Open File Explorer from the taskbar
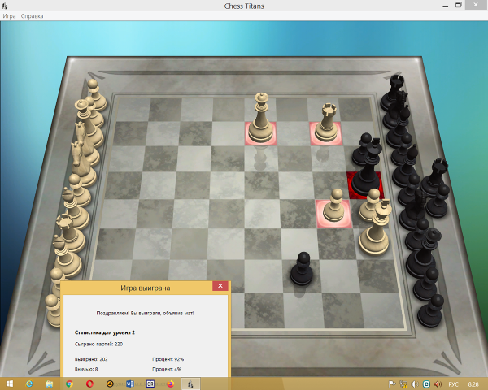The image size is (488, 390). 49,383
